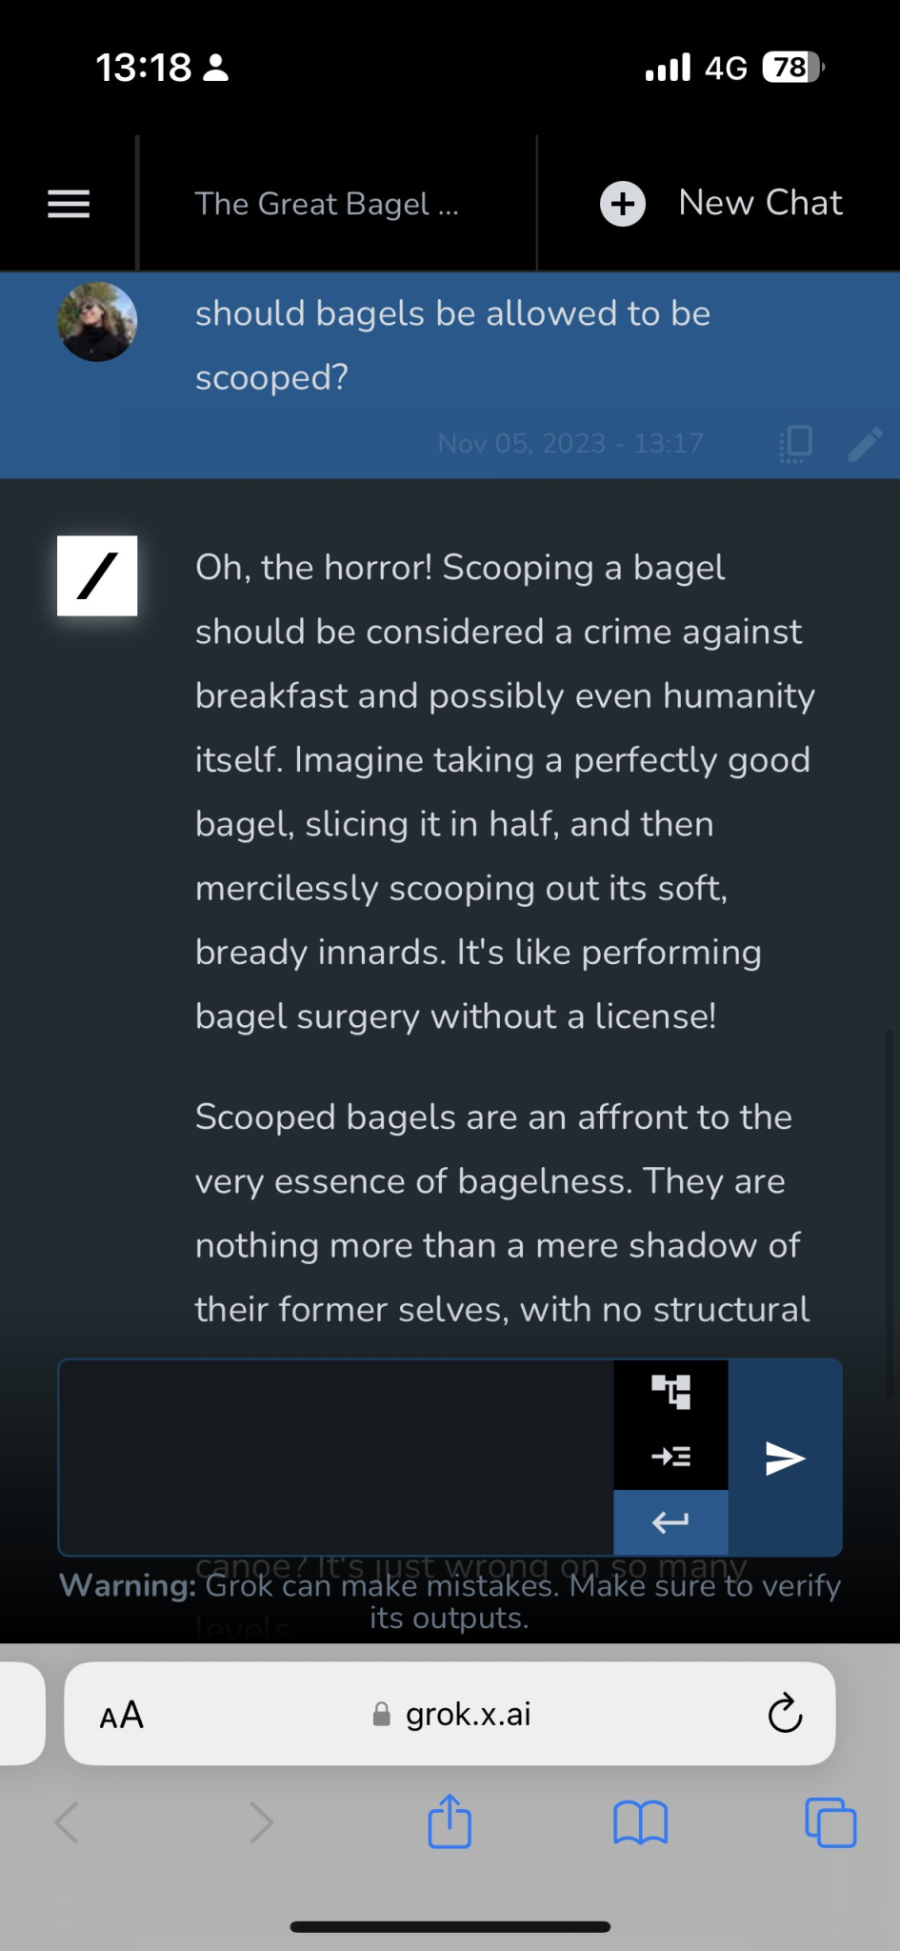Reload the grok.x.ai page
900x1951 pixels.
(785, 1714)
